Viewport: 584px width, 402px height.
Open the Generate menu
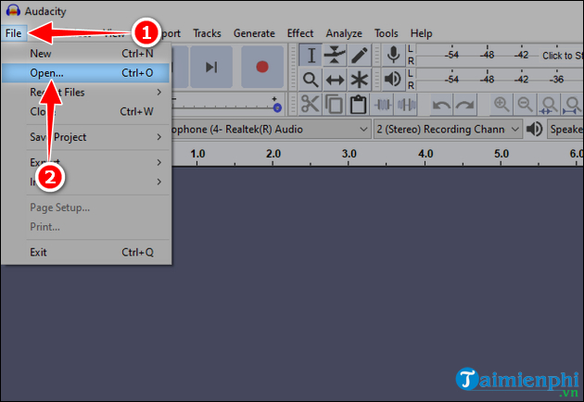point(254,33)
